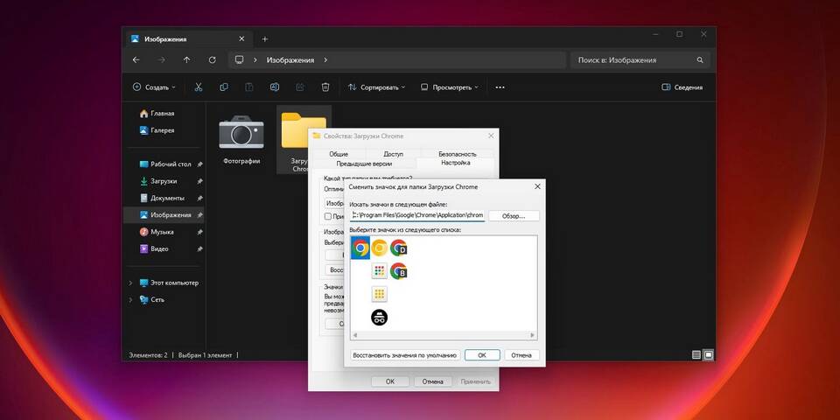Click the icon list horizontal scrollbar
The width and height of the screenshot is (840, 420).
pyautogui.click(x=444, y=335)
